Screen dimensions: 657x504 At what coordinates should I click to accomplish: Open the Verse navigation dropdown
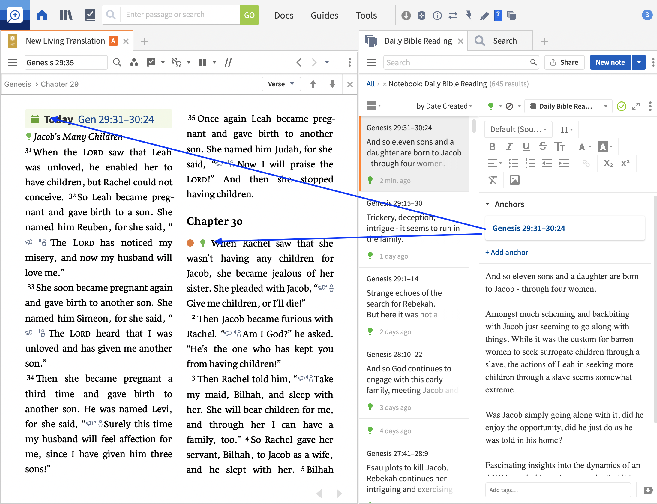click(x=281, y=84)
